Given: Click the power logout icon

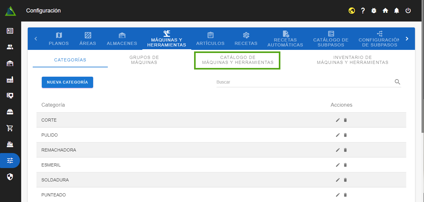Looking at the screenshot, I should pyautogui.click(x=408, y=11).
